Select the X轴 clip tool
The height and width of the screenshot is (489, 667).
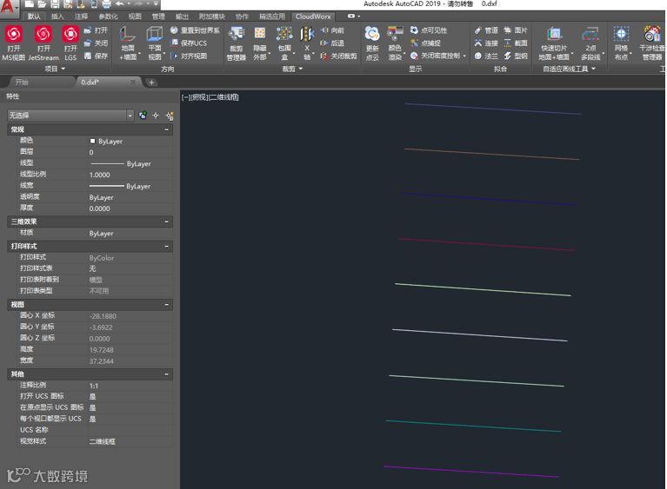(x=307, y=43)
